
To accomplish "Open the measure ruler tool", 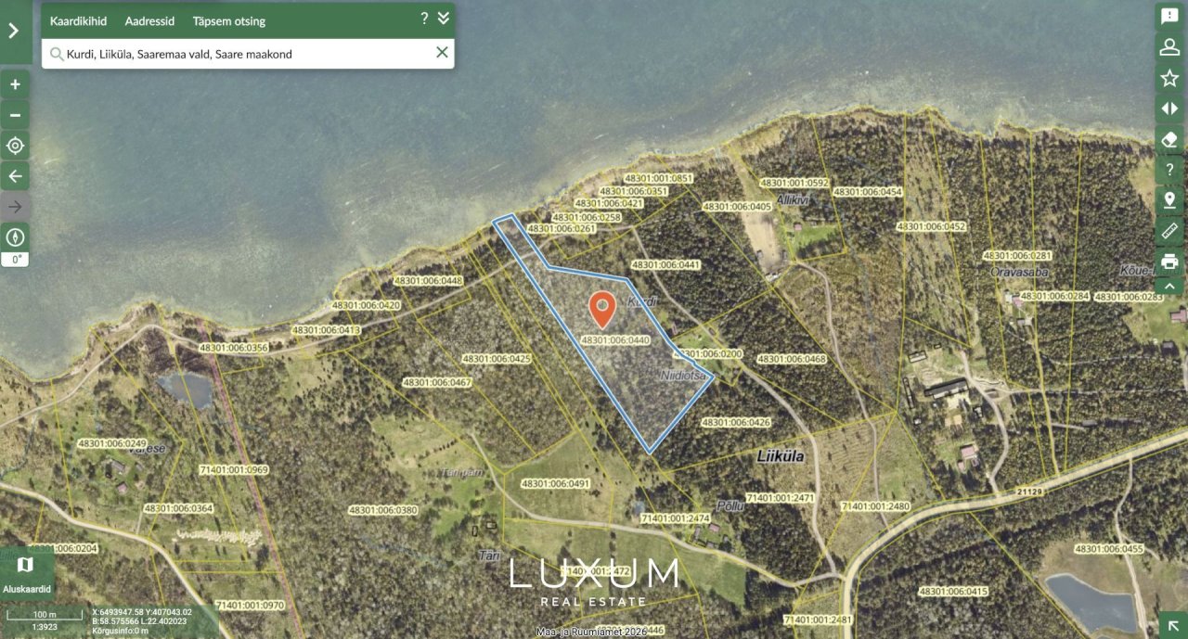I will [1169, 231].
